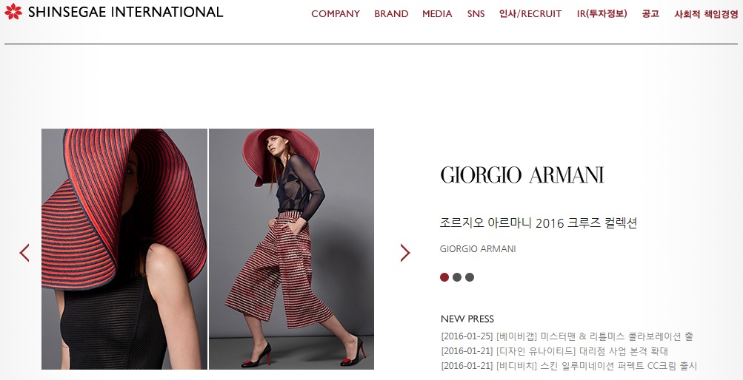The width and height of the screenshot is (743, 380).
Task: Open the 디자인 유나이티드 press release
Action: (554, 351)
